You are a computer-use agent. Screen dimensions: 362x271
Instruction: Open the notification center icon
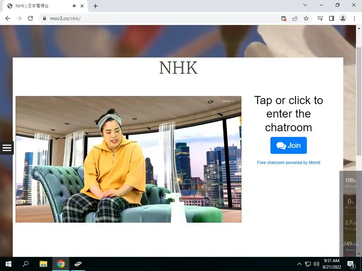351,264
